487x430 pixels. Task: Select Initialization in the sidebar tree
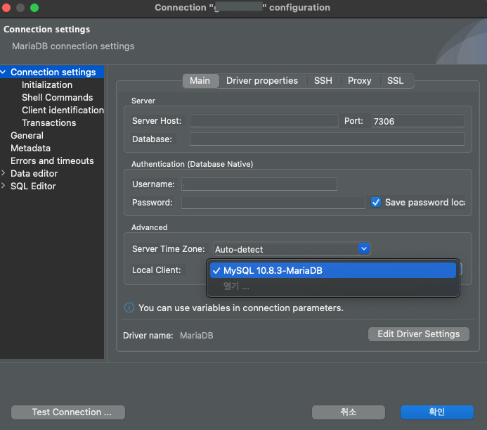[x=47, y=84]
